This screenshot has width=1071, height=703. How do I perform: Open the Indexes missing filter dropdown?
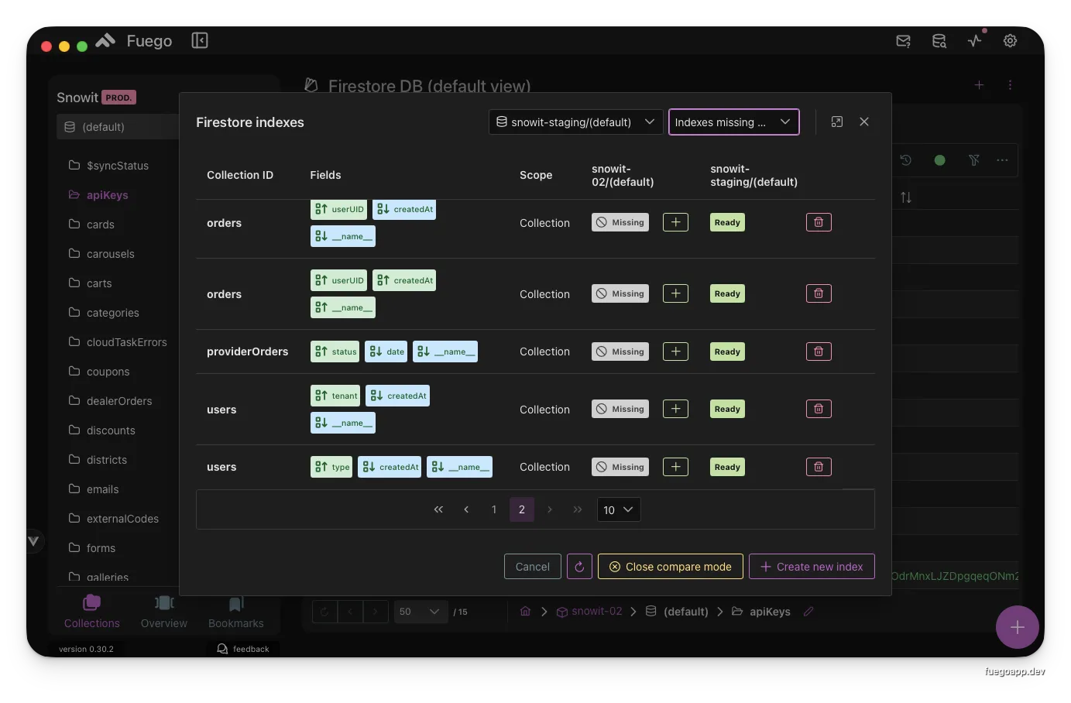pos(733,122)
